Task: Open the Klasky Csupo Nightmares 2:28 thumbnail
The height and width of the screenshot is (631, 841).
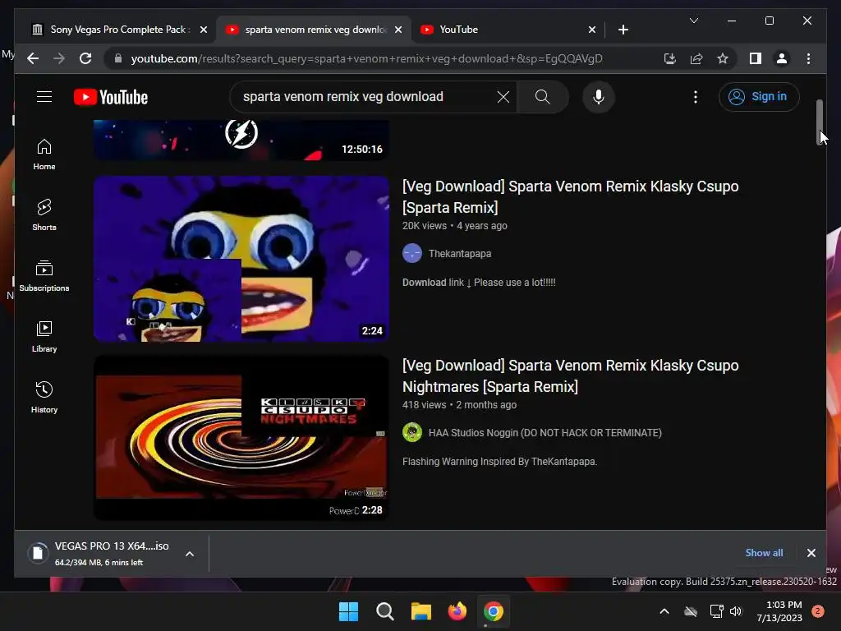Action: 241,438
